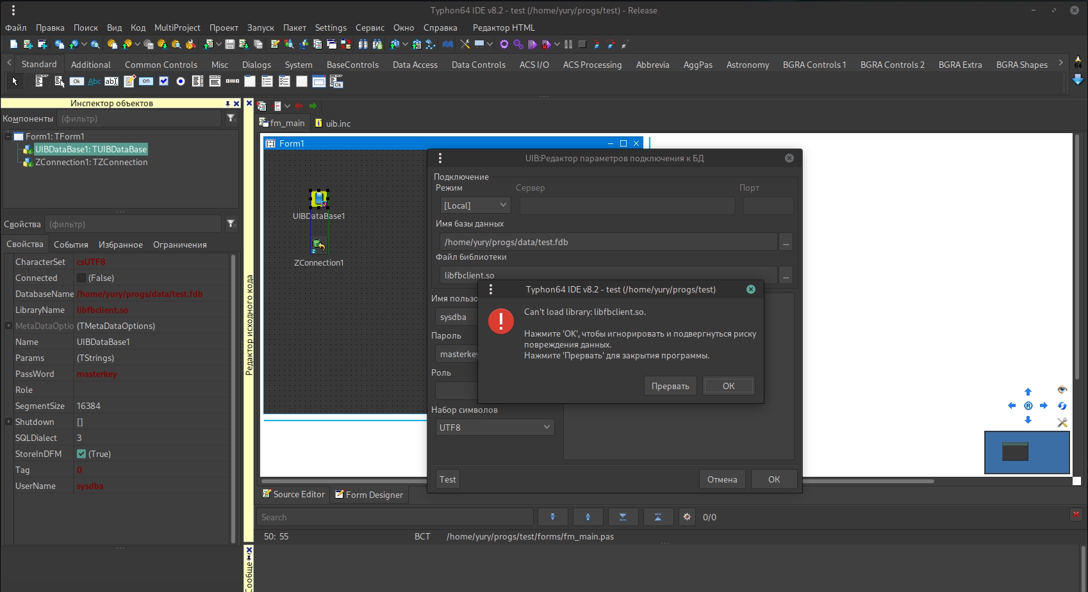Viewport: 1088px width, 592px height.
Task: Select the TMemo notepad component icon
Action: [x=129, y=81]
